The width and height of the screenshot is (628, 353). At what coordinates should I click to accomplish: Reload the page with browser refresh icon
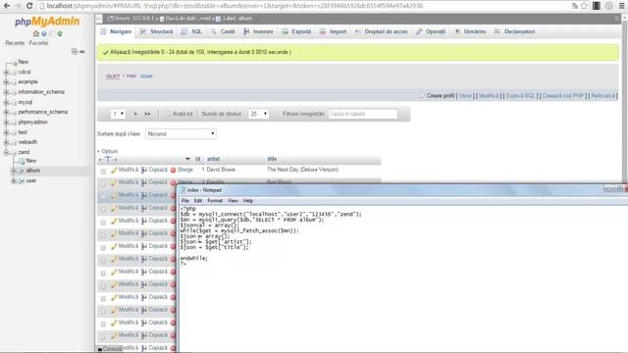click(x=29, y=6)
